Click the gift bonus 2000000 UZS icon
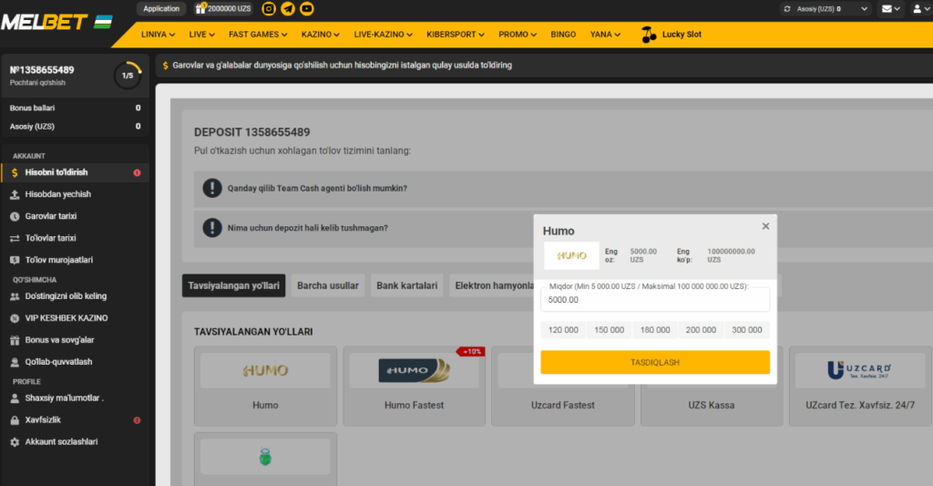The image size is (933, 486). pyautogui.click(x=200, y=9)
